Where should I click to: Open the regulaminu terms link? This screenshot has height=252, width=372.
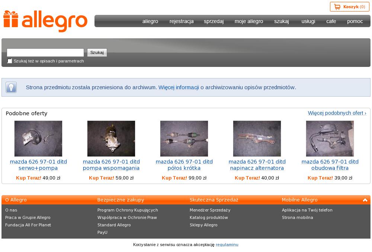227,245
